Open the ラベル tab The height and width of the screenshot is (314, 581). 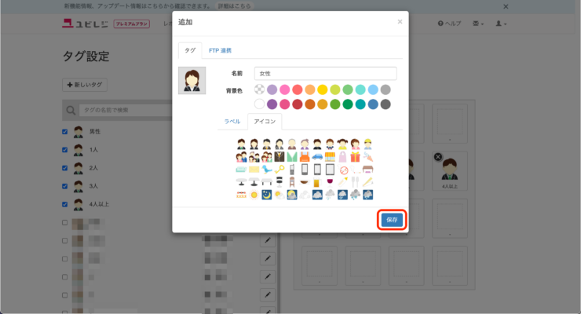(x=232, y=122)
